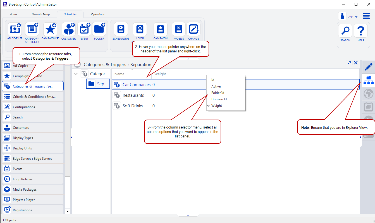
Task: Open Search with the magnifier icon
Action: [345, 31]
